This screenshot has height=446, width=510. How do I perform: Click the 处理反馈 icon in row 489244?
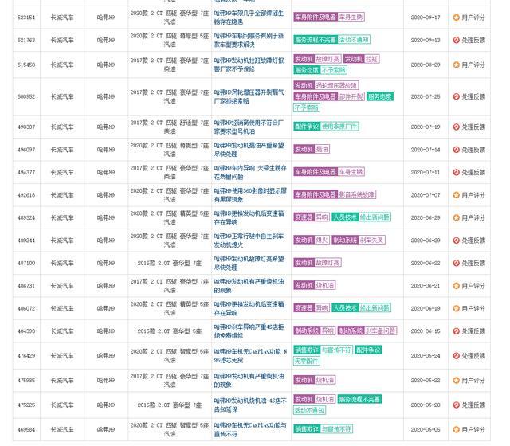coord(457,241)
